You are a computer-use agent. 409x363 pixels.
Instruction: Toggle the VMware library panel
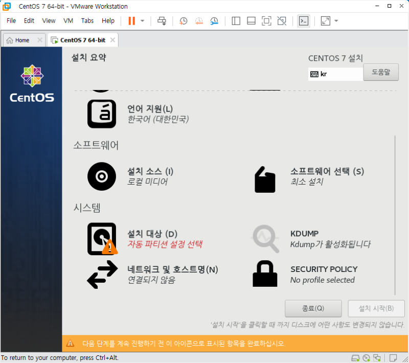pos(236,21)
